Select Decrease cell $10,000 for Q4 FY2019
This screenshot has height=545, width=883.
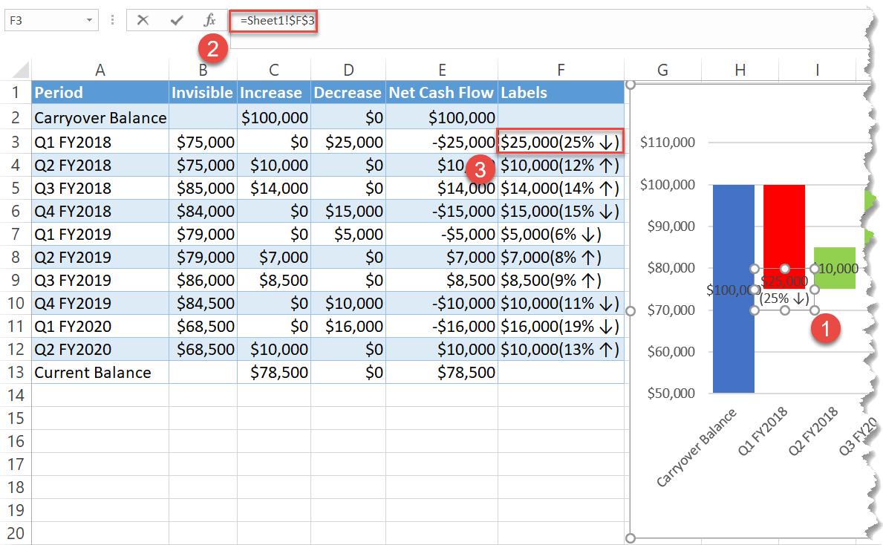coord(348,303)
